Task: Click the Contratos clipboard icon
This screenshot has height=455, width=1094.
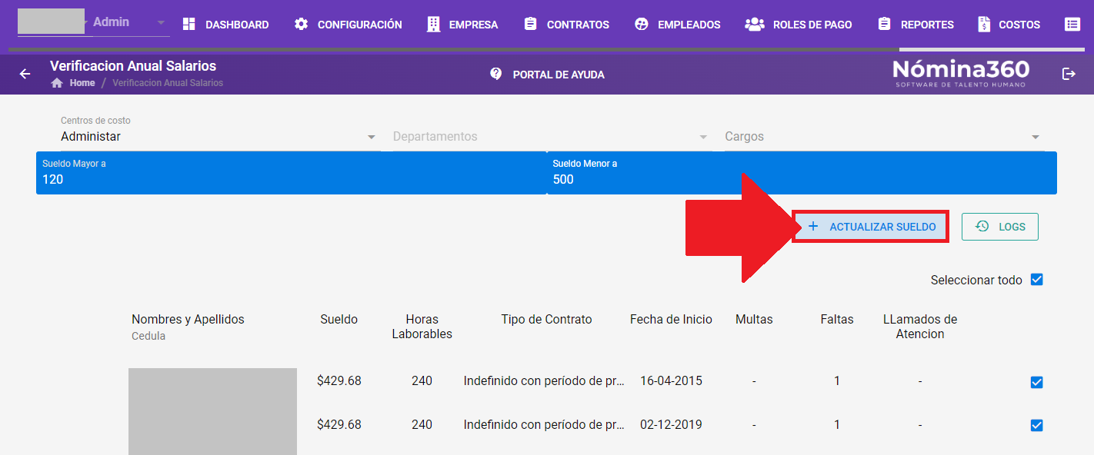Action: (530, 25)
